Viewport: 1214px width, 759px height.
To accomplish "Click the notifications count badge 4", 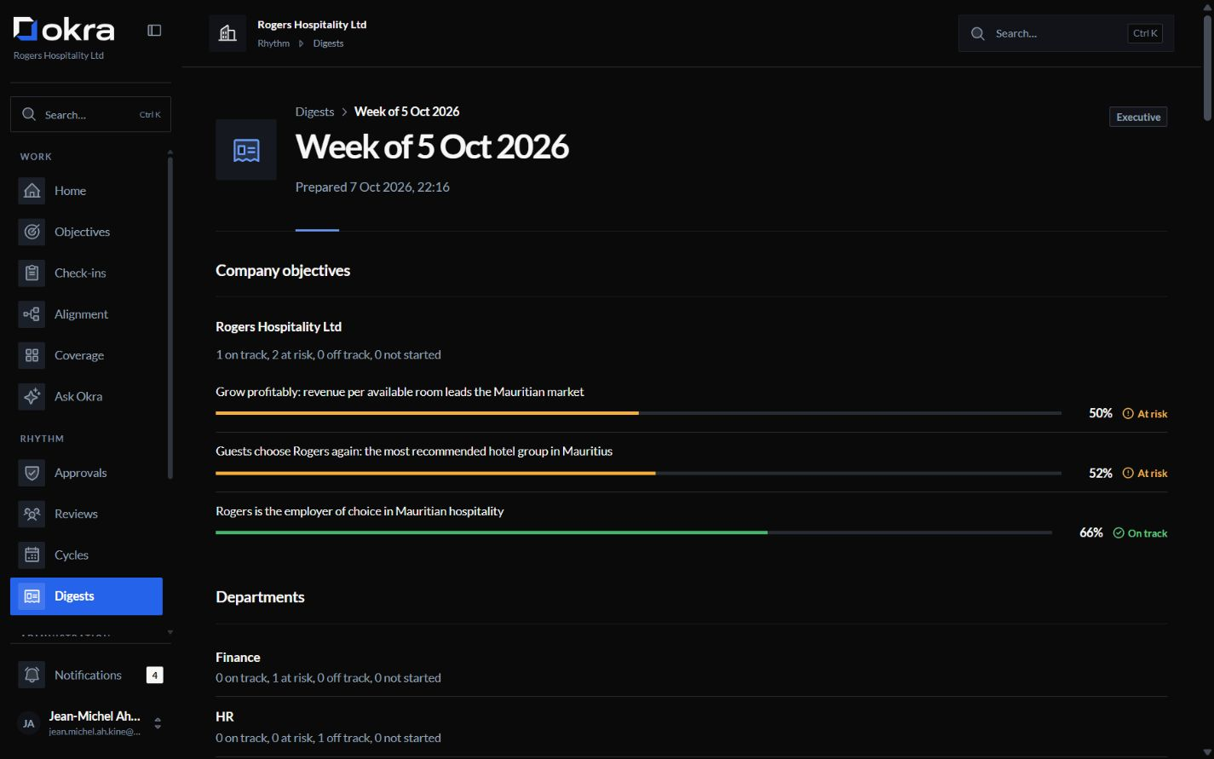I will click(x=154, y=675).
